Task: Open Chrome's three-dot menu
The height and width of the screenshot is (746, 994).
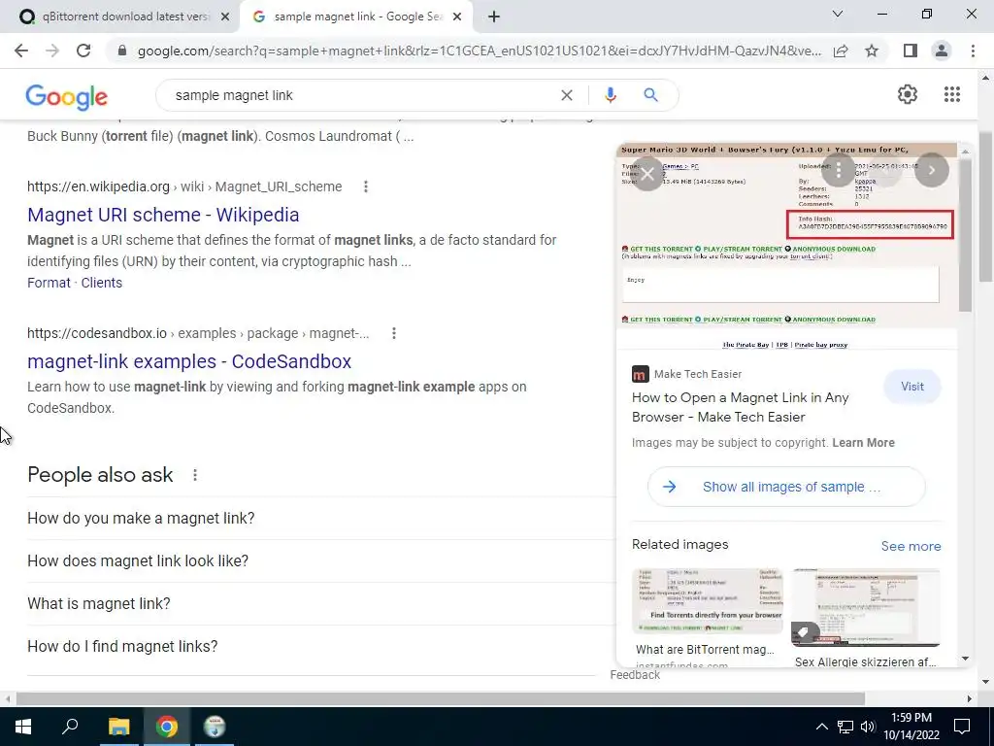Action: pyautogui.click(x=973, y=51)
